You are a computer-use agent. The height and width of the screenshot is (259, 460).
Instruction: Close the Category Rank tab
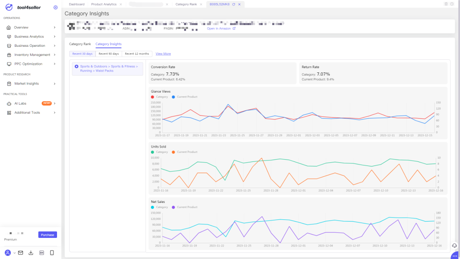[201, 4]
